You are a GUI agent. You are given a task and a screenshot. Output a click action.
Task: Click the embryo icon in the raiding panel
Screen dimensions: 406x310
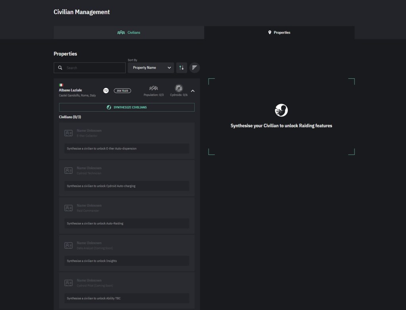click(x=281, y=110)
